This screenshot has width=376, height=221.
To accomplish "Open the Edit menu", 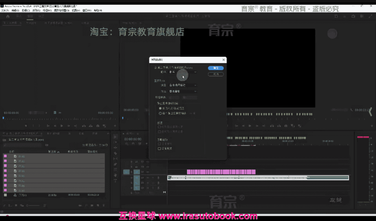I will [15, 11].
